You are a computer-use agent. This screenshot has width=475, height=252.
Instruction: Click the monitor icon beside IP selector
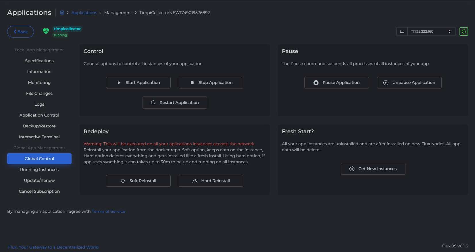[402, 31]
